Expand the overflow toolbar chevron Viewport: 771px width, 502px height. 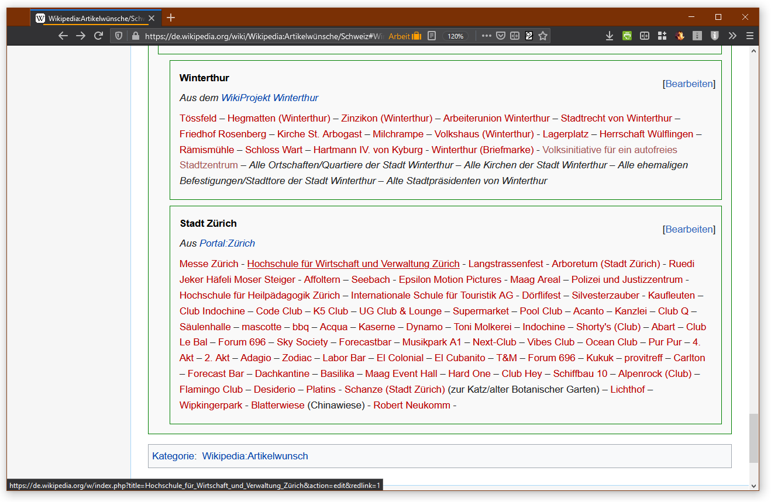[732, 36]
